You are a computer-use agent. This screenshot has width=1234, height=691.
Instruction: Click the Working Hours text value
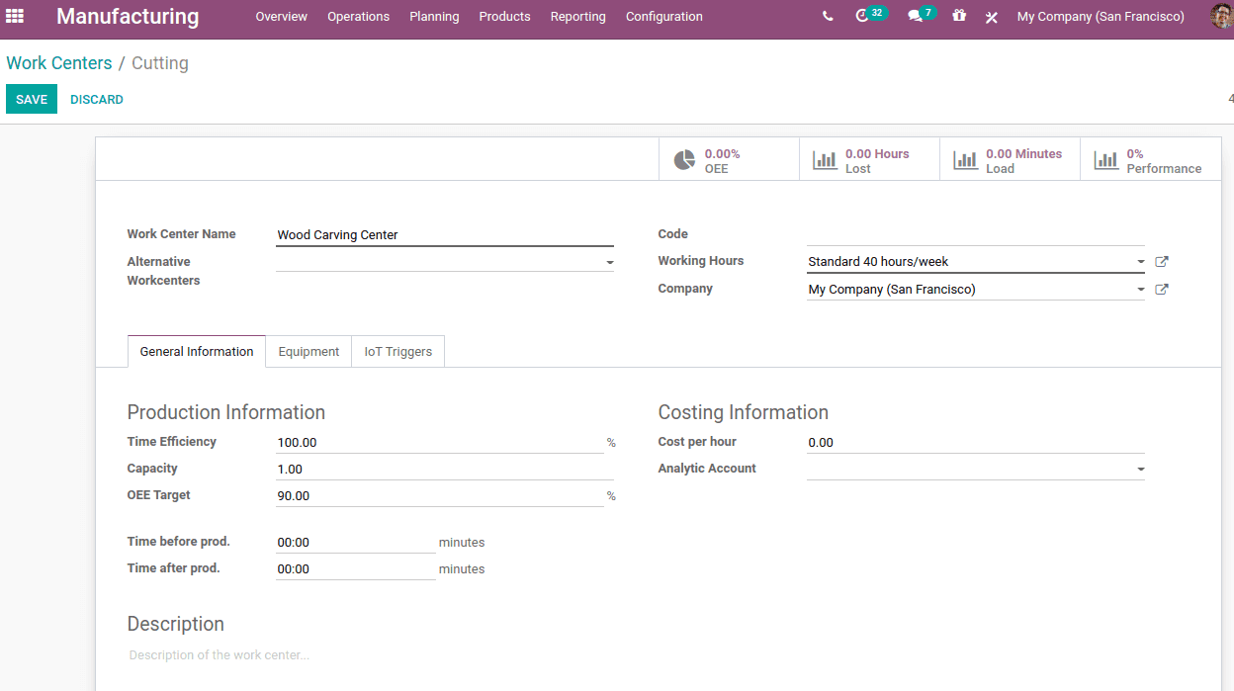click(878, 262)
